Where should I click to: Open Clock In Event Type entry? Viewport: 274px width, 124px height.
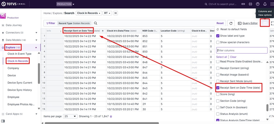point(19,54)
